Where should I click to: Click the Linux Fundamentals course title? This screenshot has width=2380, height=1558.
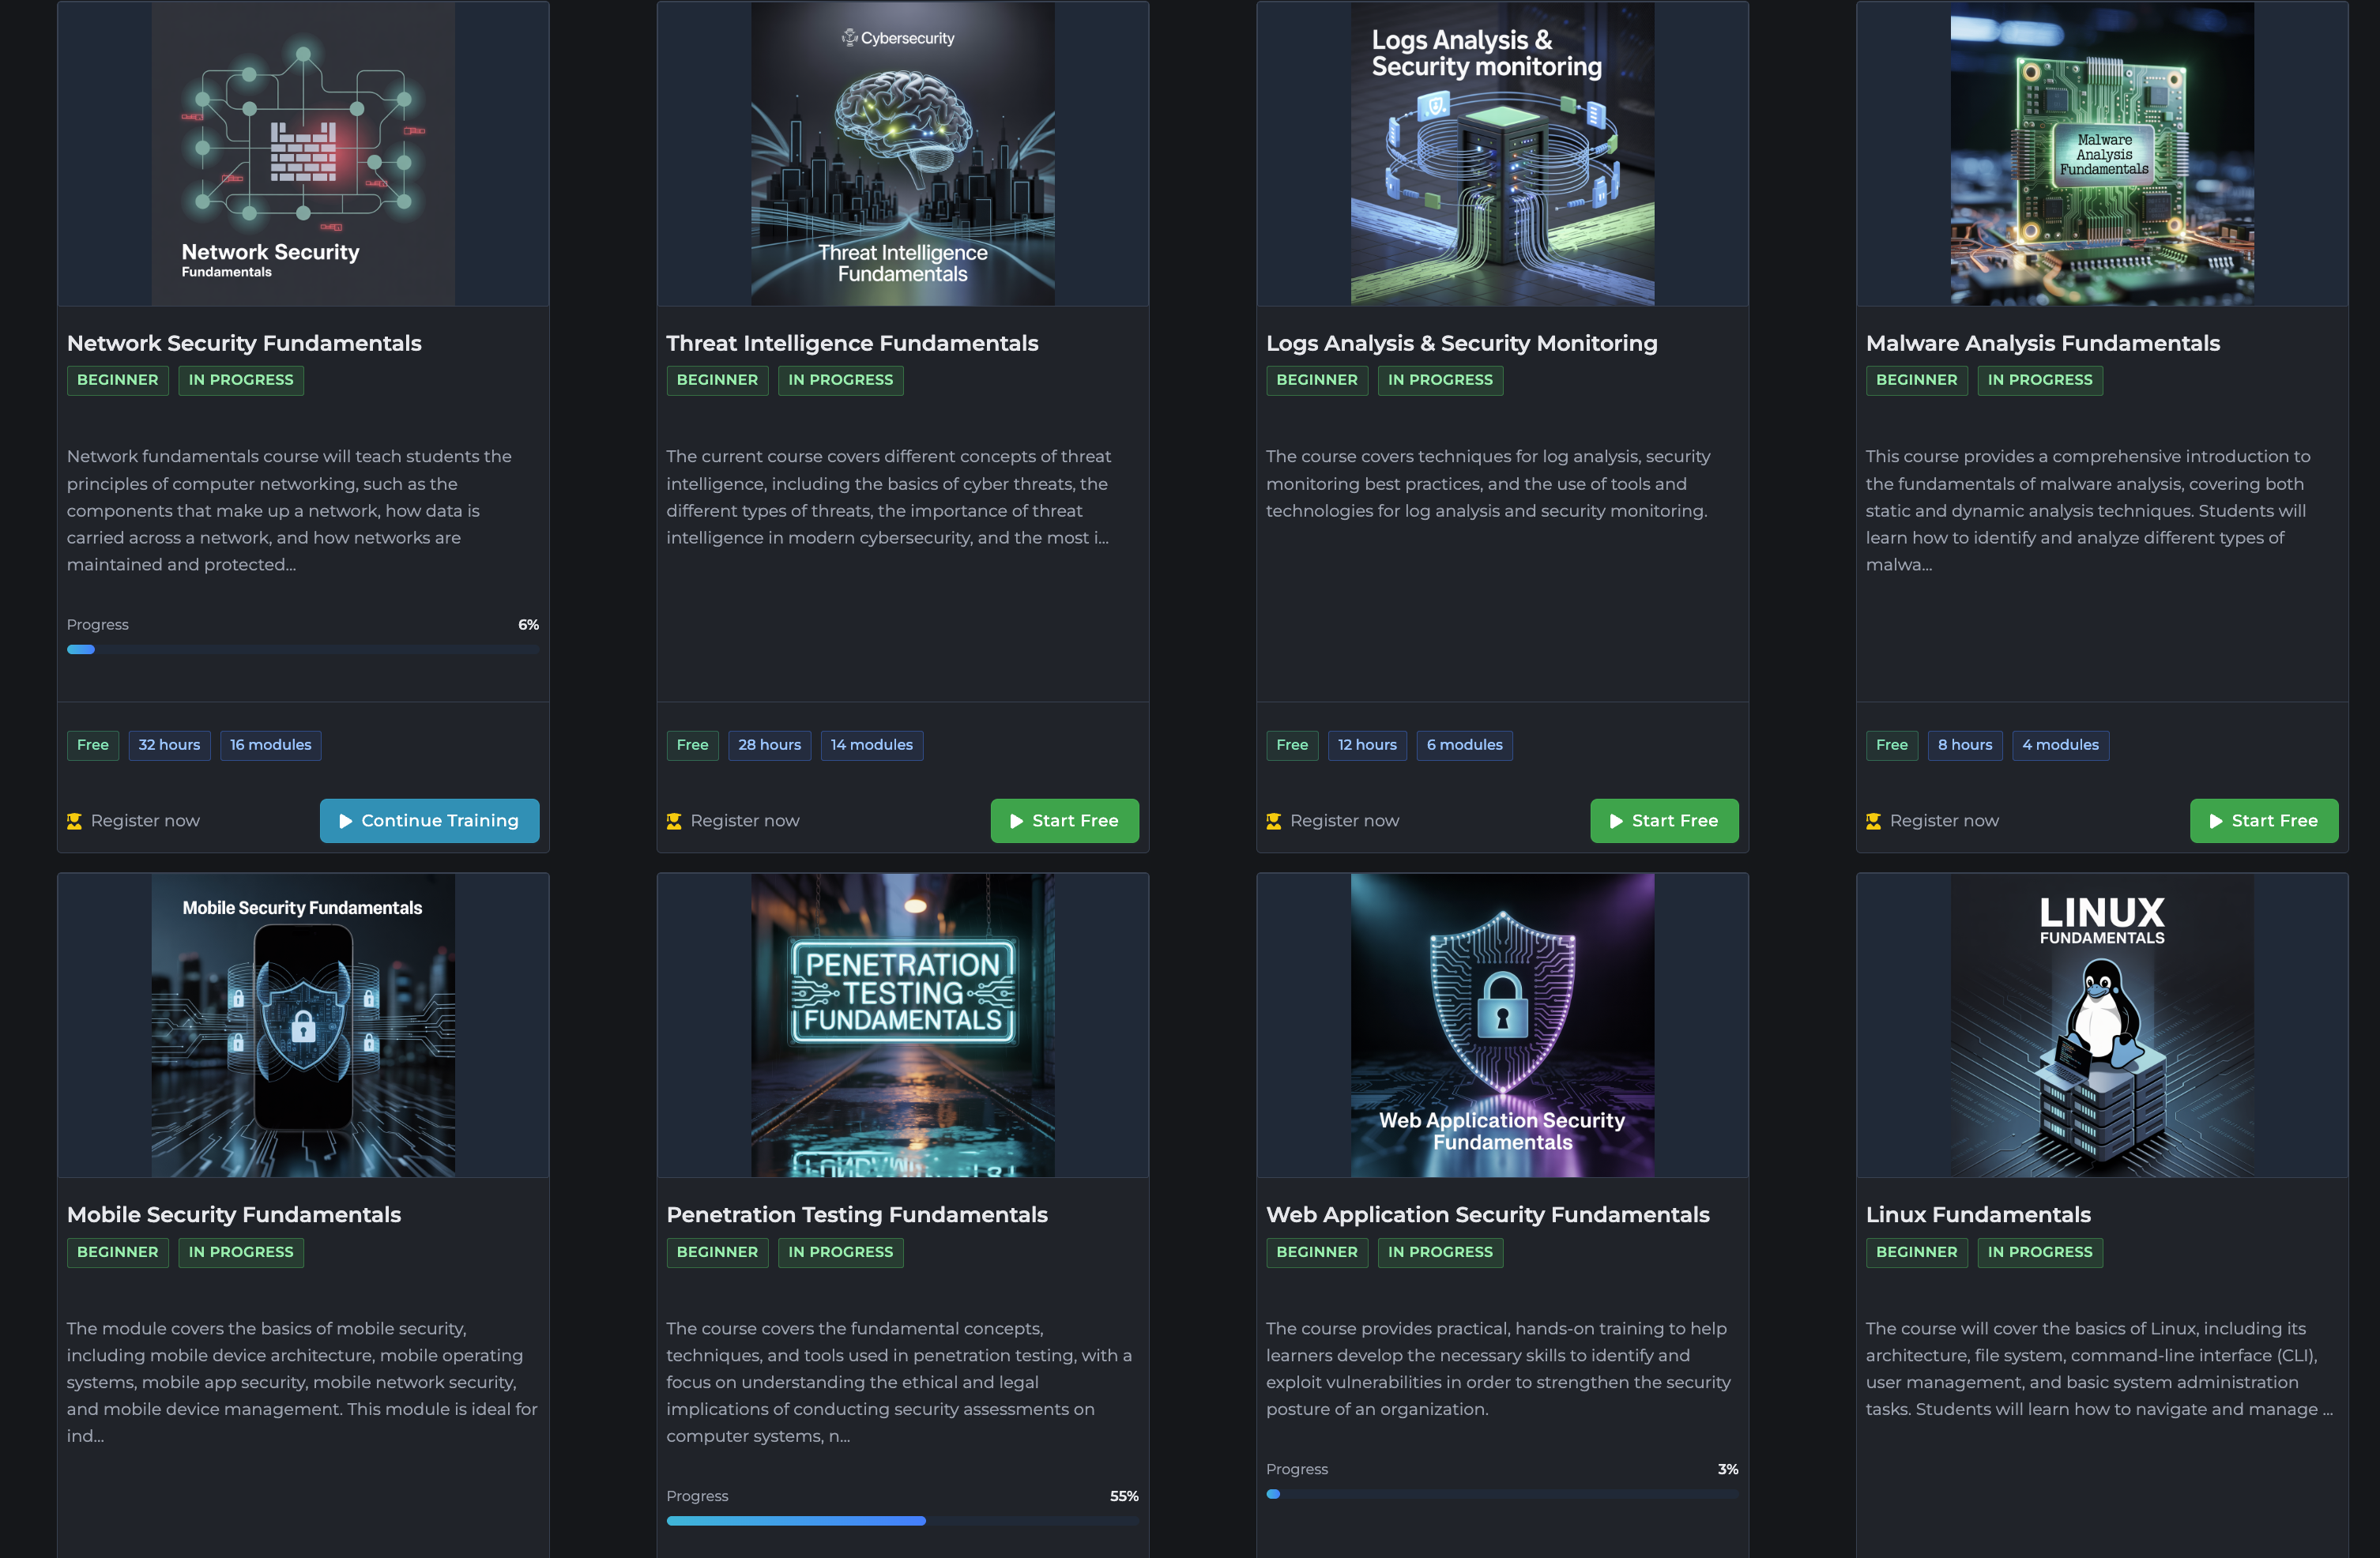1978,1214
